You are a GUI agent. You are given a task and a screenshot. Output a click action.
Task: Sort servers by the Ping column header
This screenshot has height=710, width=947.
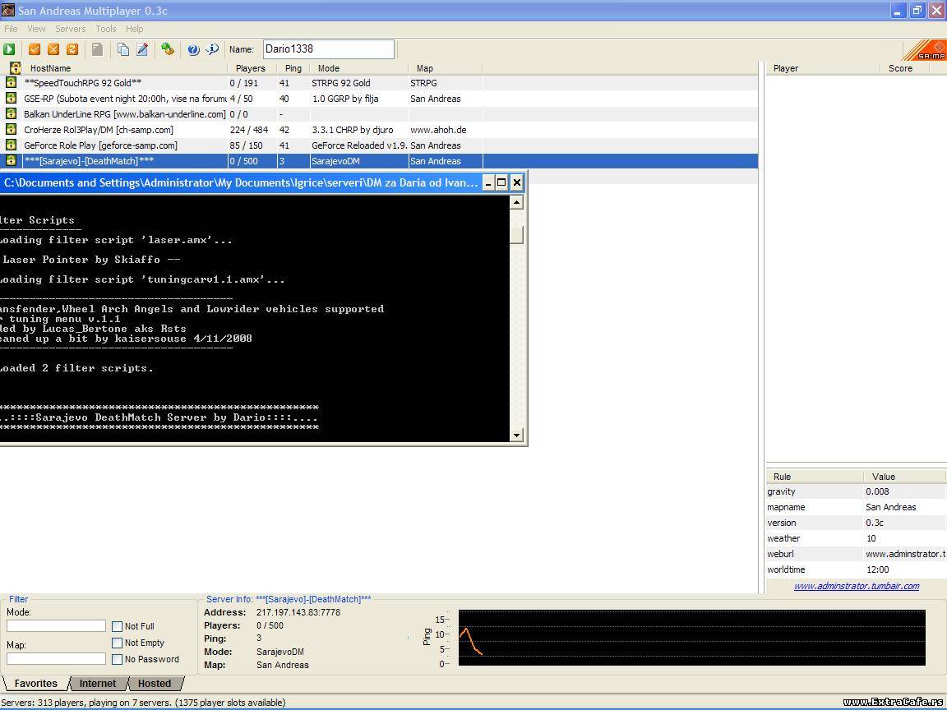[x=293, y=68]
